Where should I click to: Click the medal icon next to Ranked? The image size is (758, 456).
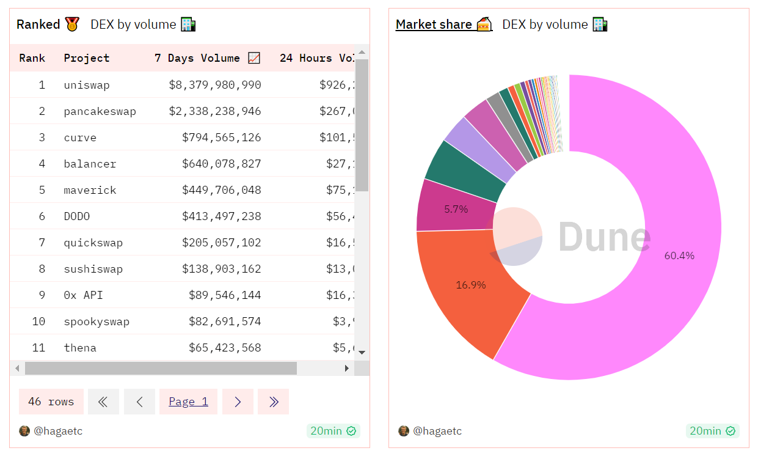pos(73,24)
